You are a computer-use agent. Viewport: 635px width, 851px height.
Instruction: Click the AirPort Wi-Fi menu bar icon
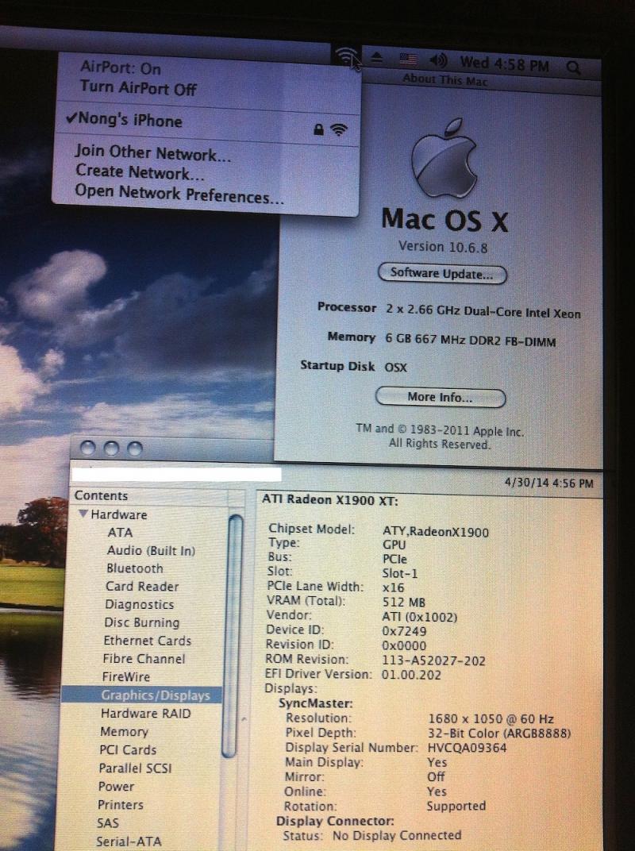345,55
